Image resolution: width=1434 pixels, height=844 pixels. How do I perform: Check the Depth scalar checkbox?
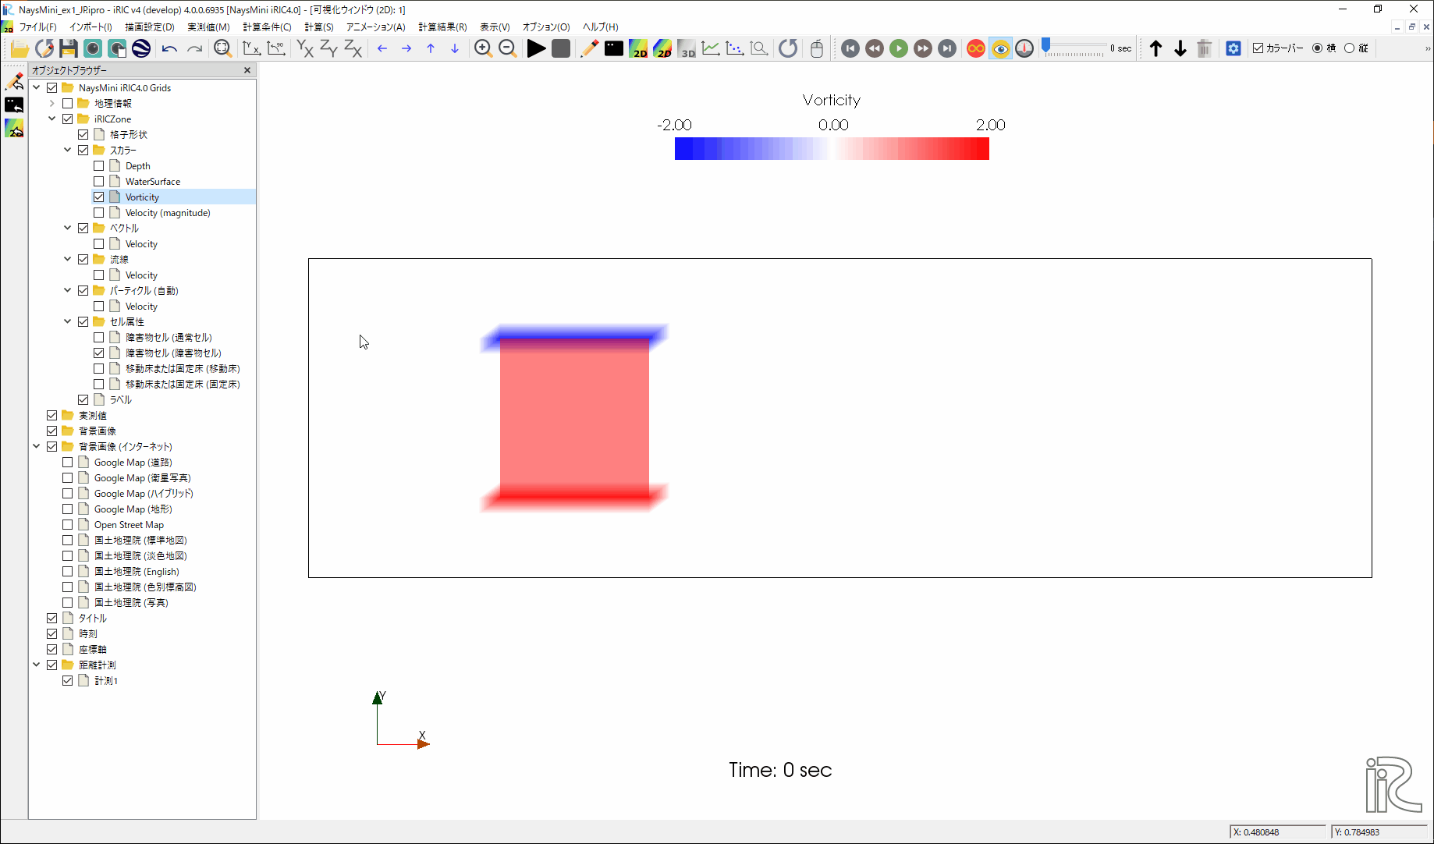pyautogui.click(x=99, y=166)
